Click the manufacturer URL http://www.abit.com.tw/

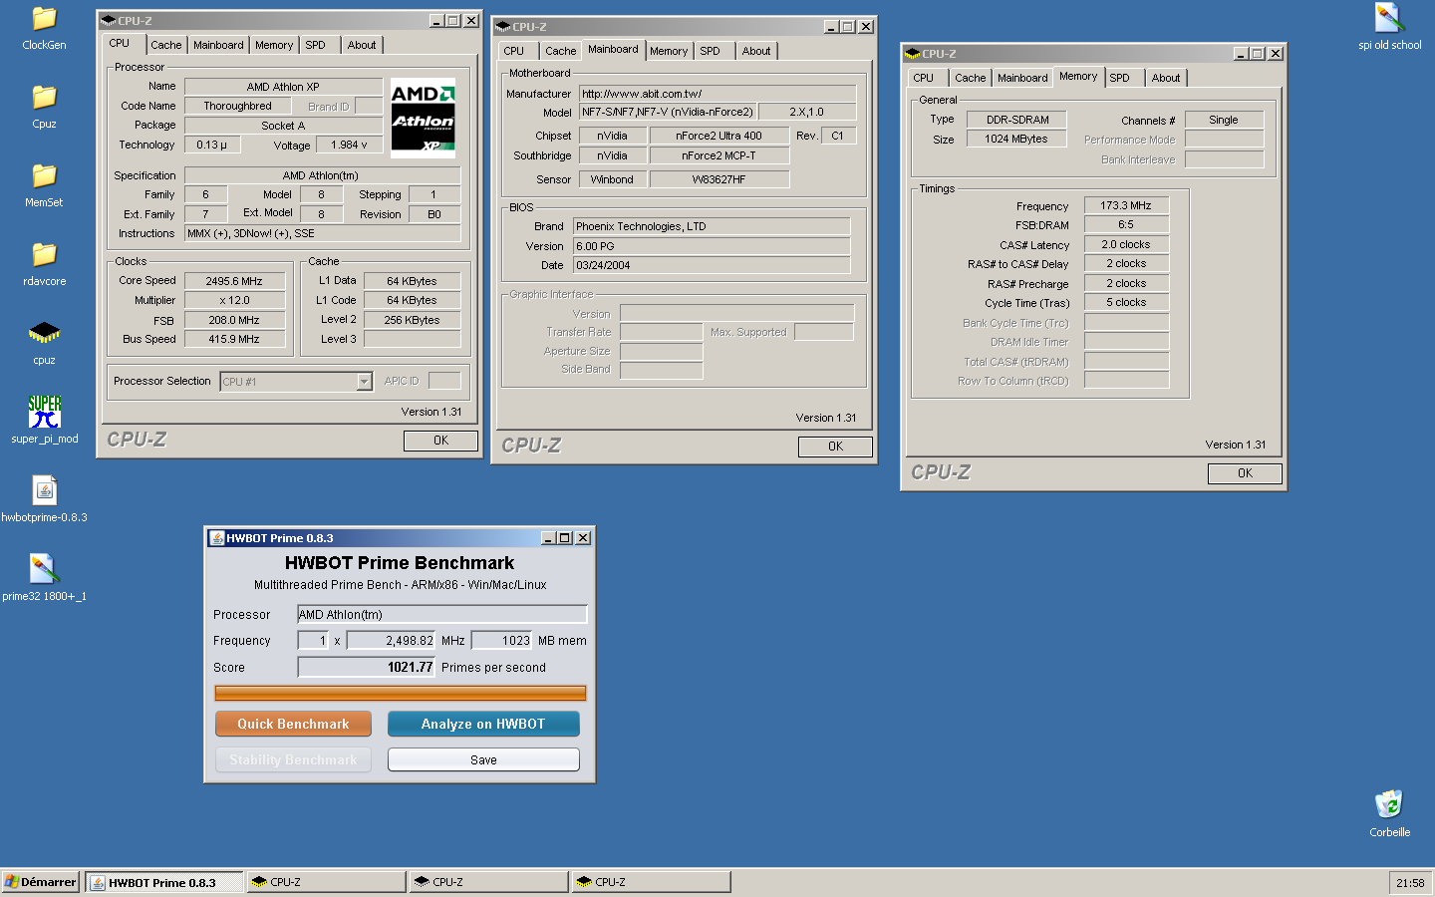pyautogui.click(x=717, y=94)
